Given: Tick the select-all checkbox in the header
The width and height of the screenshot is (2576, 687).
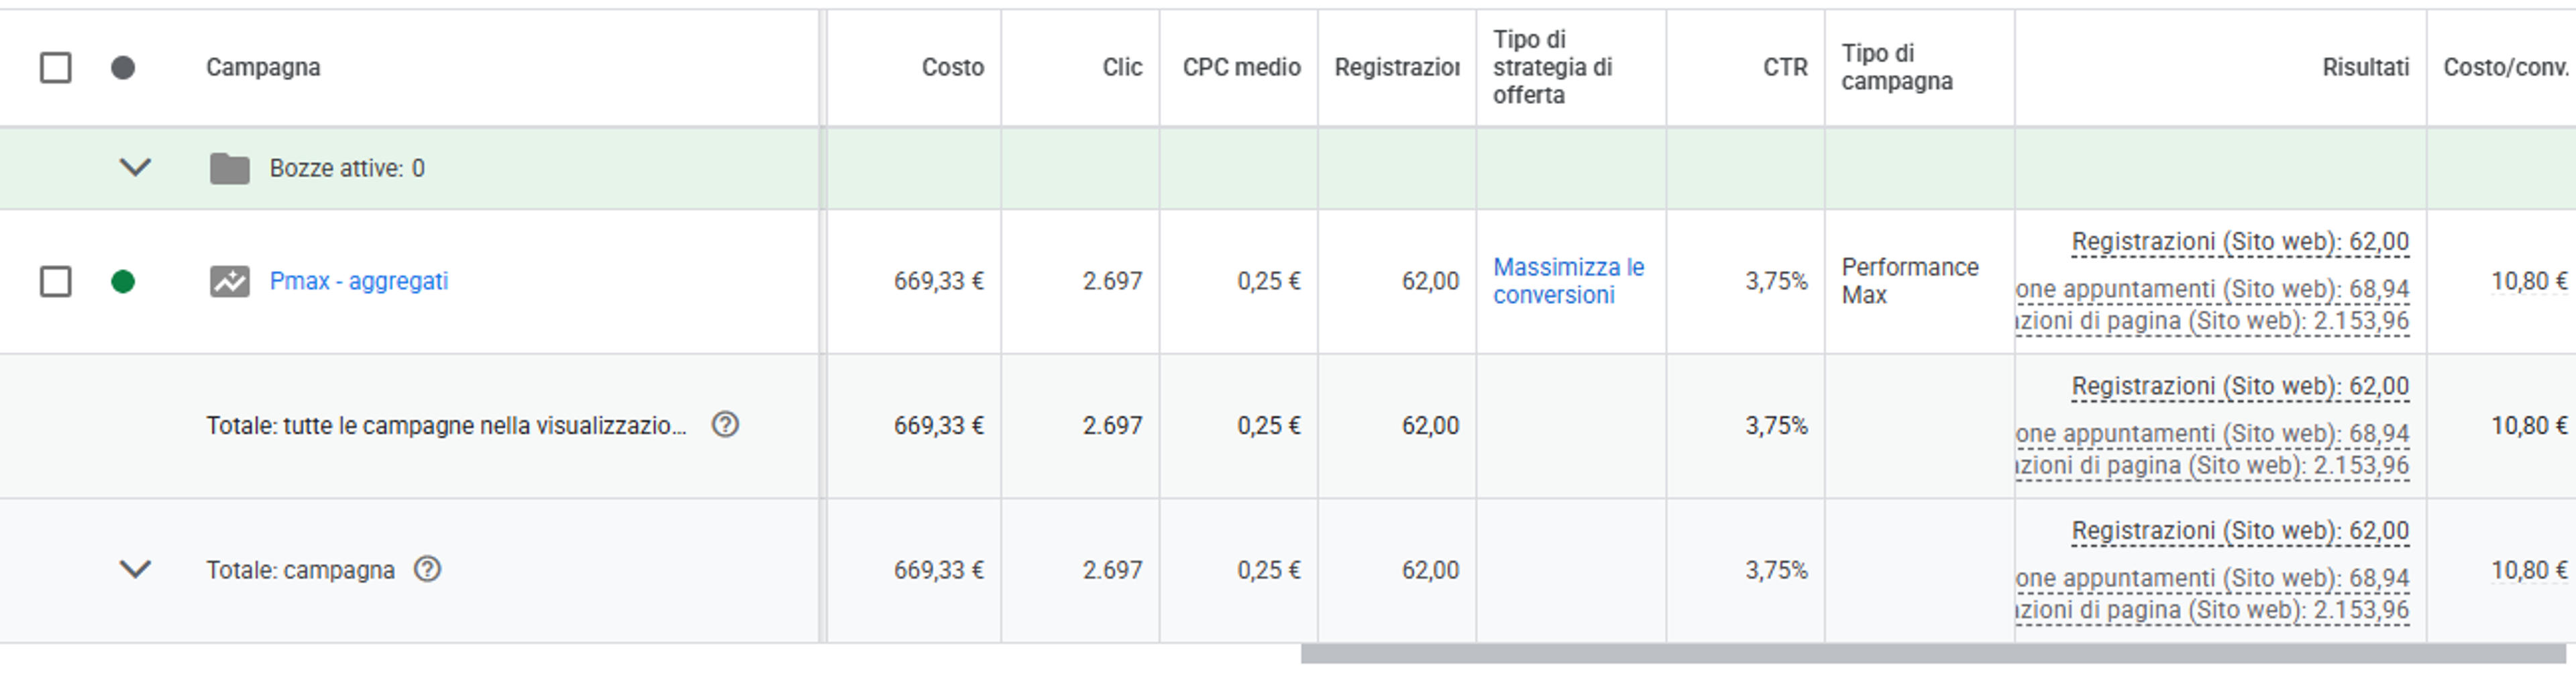Looking at the screenshot, I should click(x=55, y=68).
